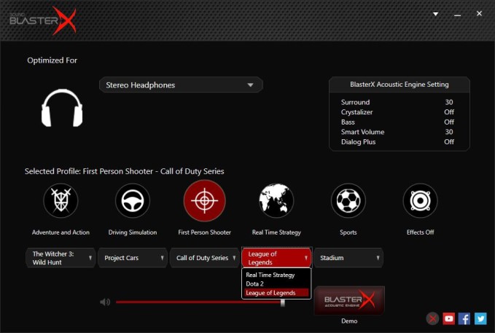Click the Optimized For heading
Screen dimensions: 495x333
tap(52, 60)
